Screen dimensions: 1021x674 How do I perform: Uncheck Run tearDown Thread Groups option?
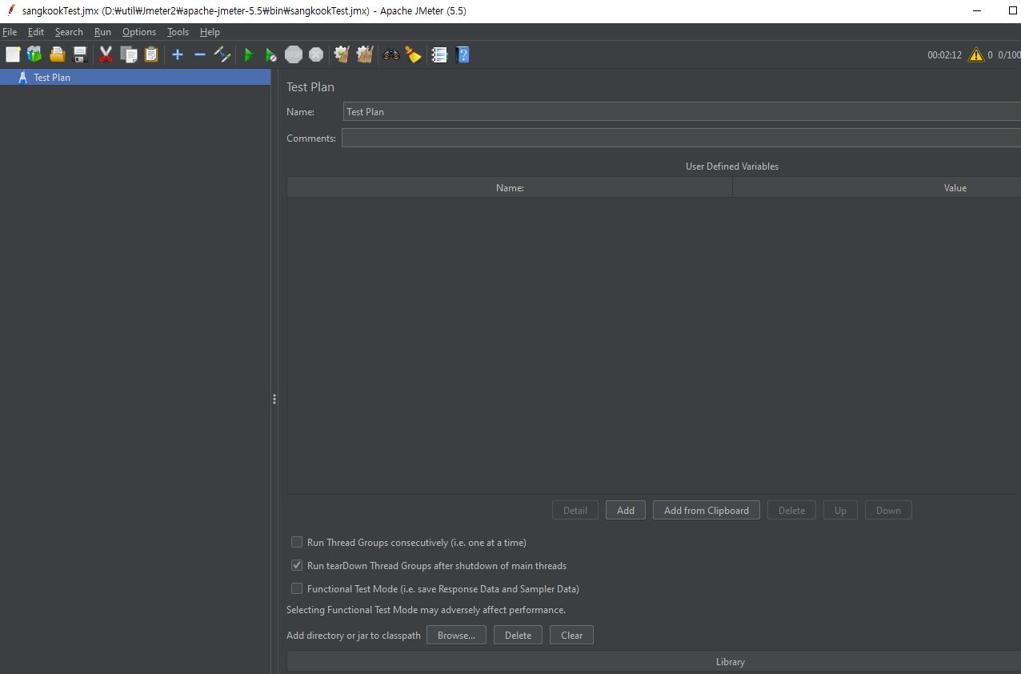point(297,565)
